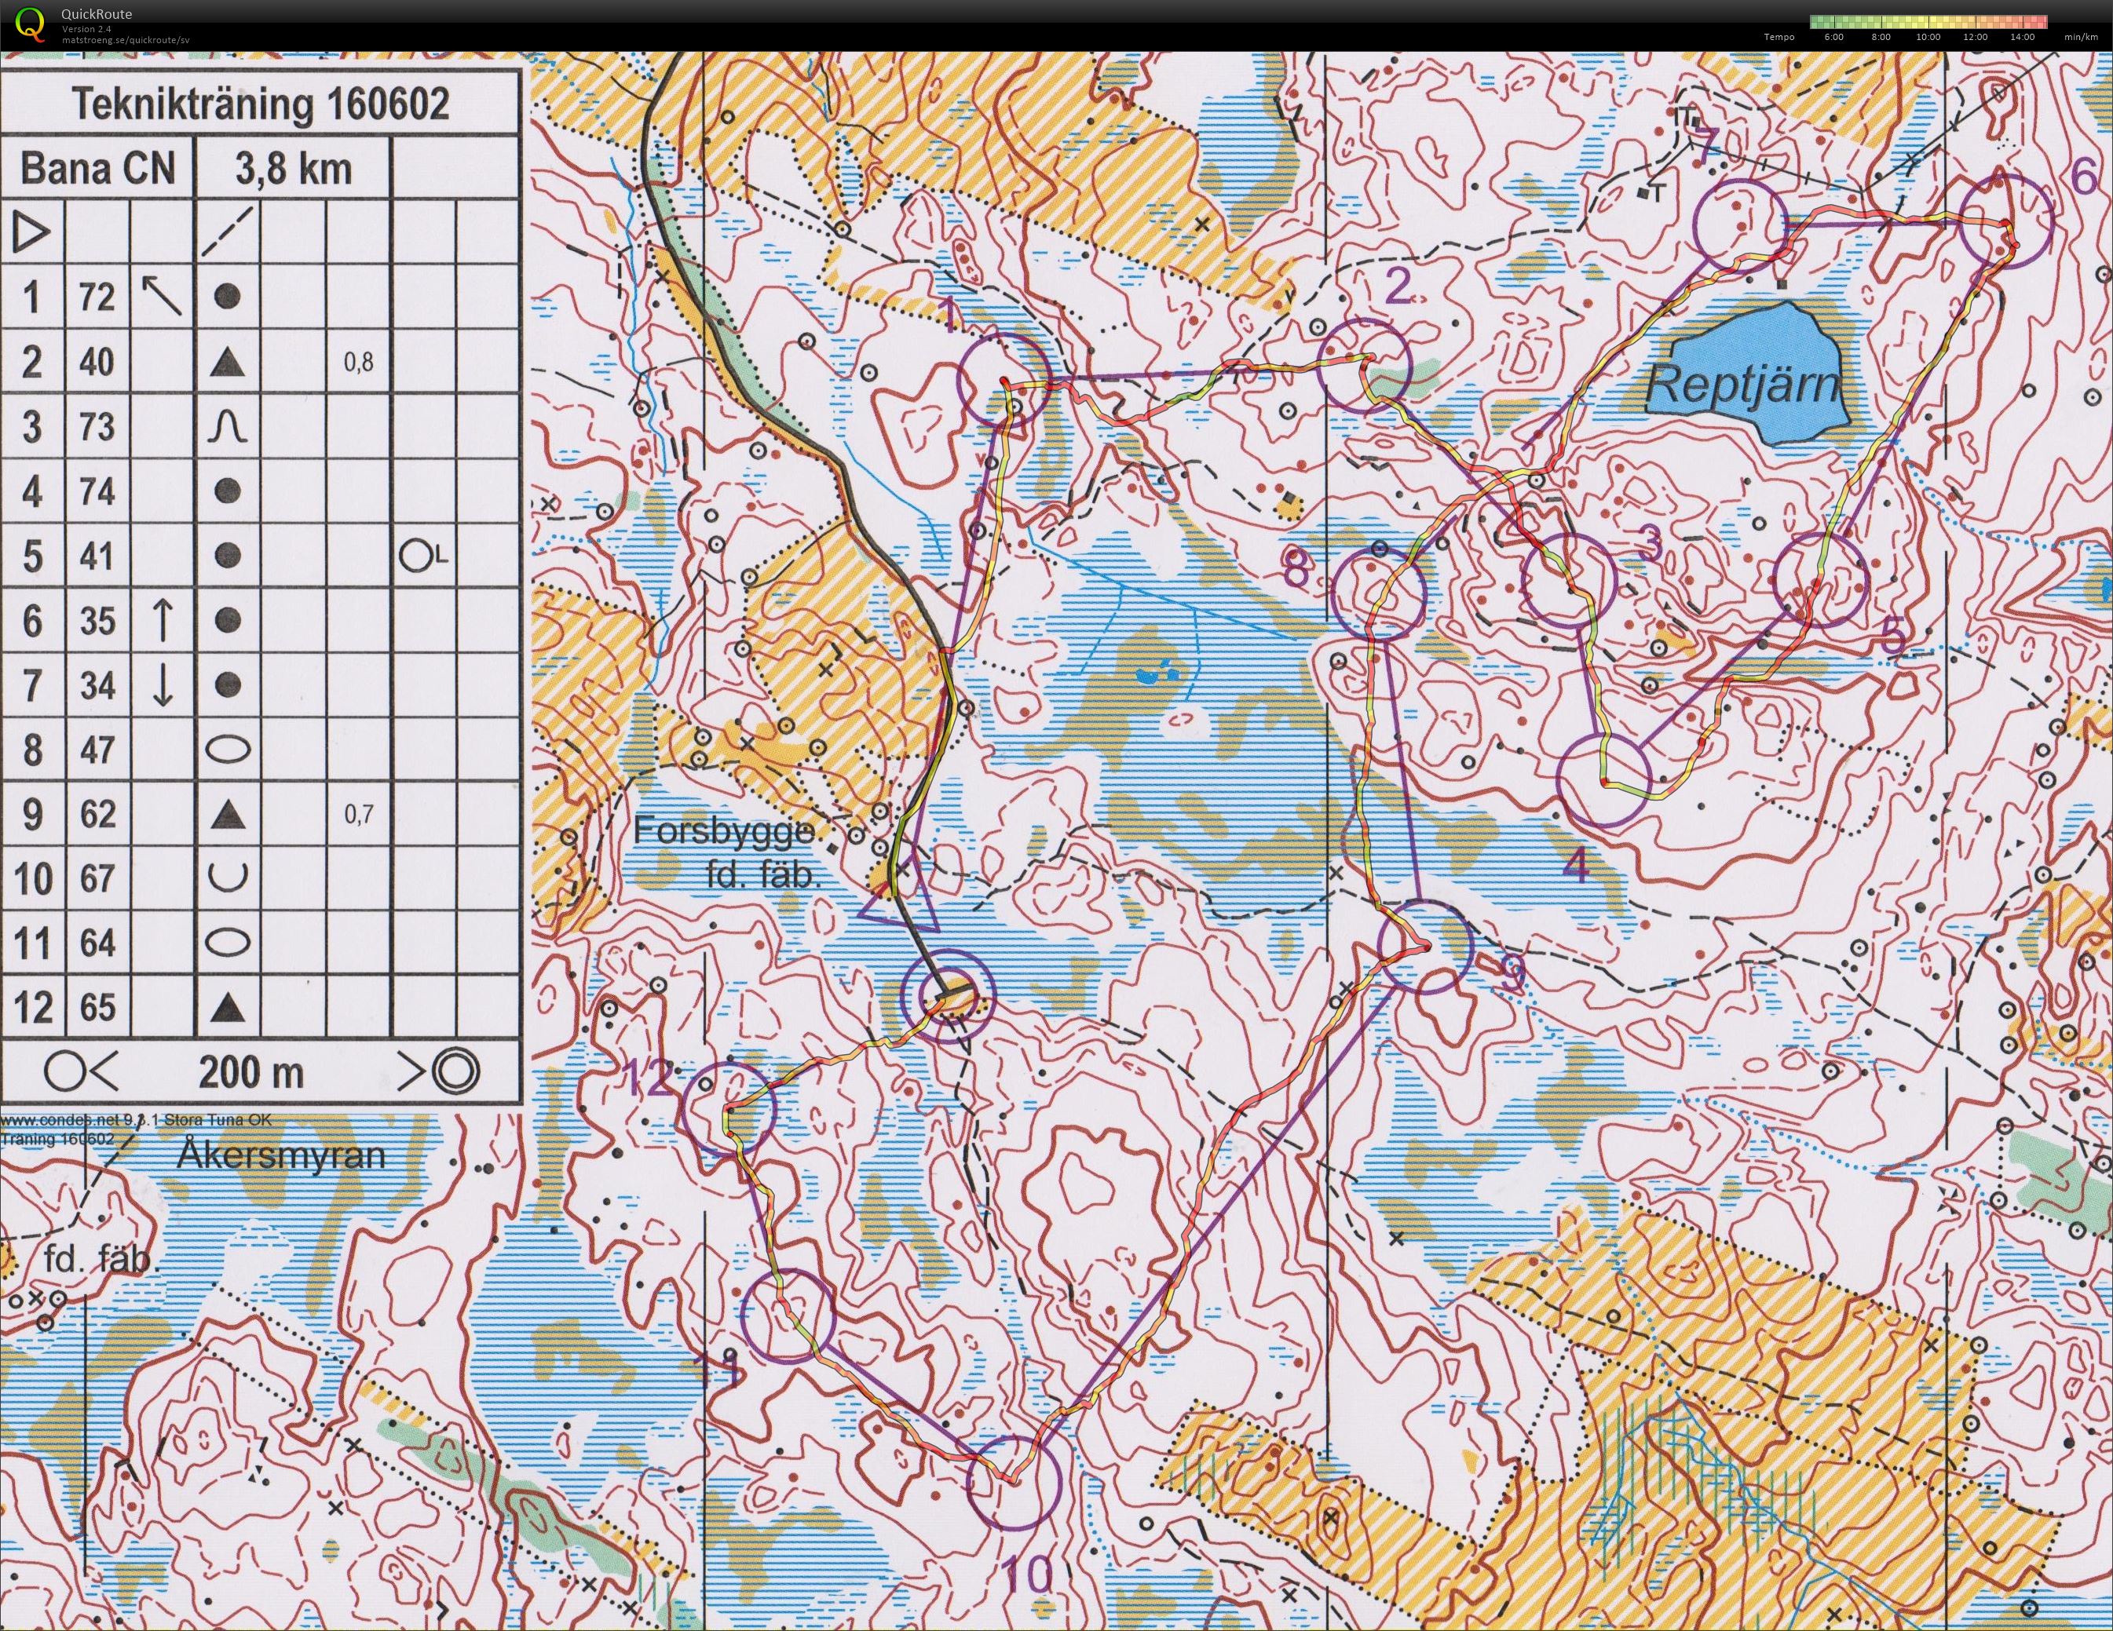The image size is (2113, 1631).
Task: Click control code 64 in the table
Action: click(x=97, y=943)
